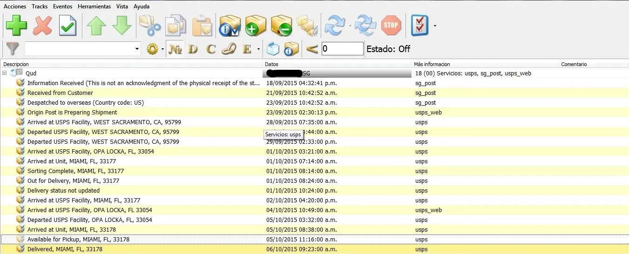
Task: Select the Qud track row
Action: pos(314,73)
